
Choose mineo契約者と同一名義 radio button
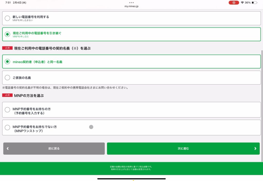click(7, 62)
